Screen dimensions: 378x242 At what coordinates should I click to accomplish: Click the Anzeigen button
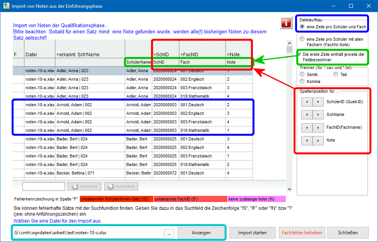(201, 233)
